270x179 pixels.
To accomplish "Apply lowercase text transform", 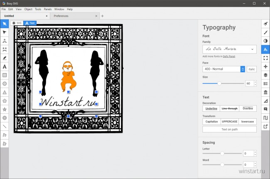I will (x=248, y=122).
